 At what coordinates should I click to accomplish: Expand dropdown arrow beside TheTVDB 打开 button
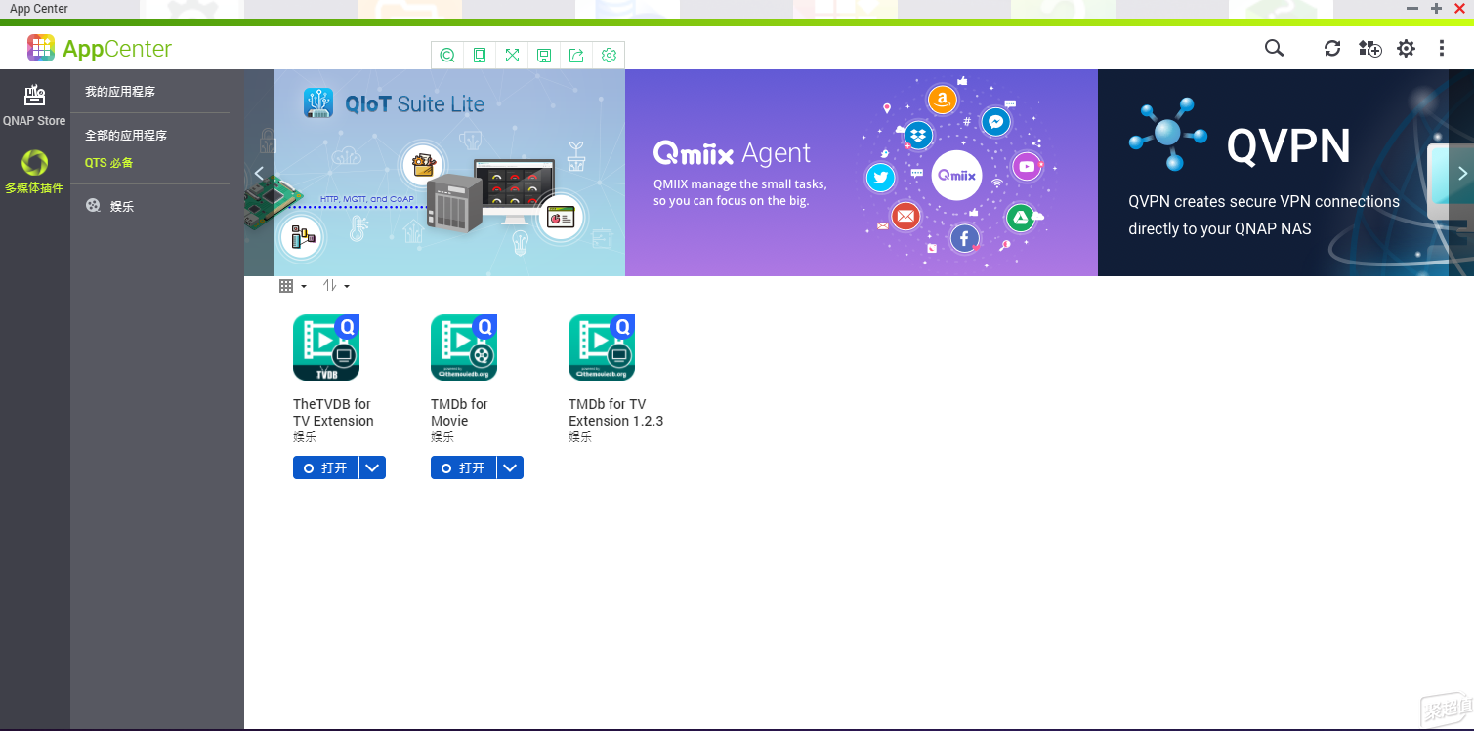click(372, 467)
